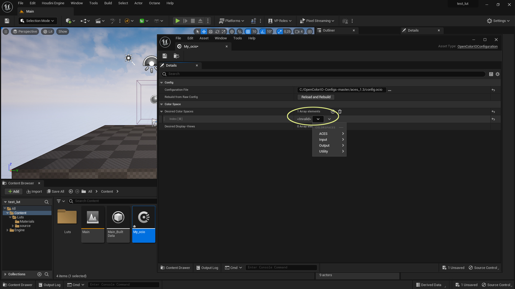
Task: Start Play in Editor with green play button
Action: point(177,21)
